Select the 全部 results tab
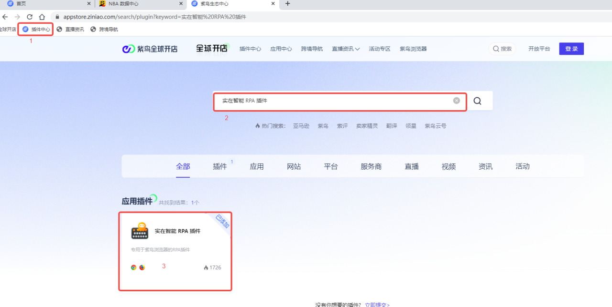The width and height of the screenshot is (612, 307). coord(183,166)
